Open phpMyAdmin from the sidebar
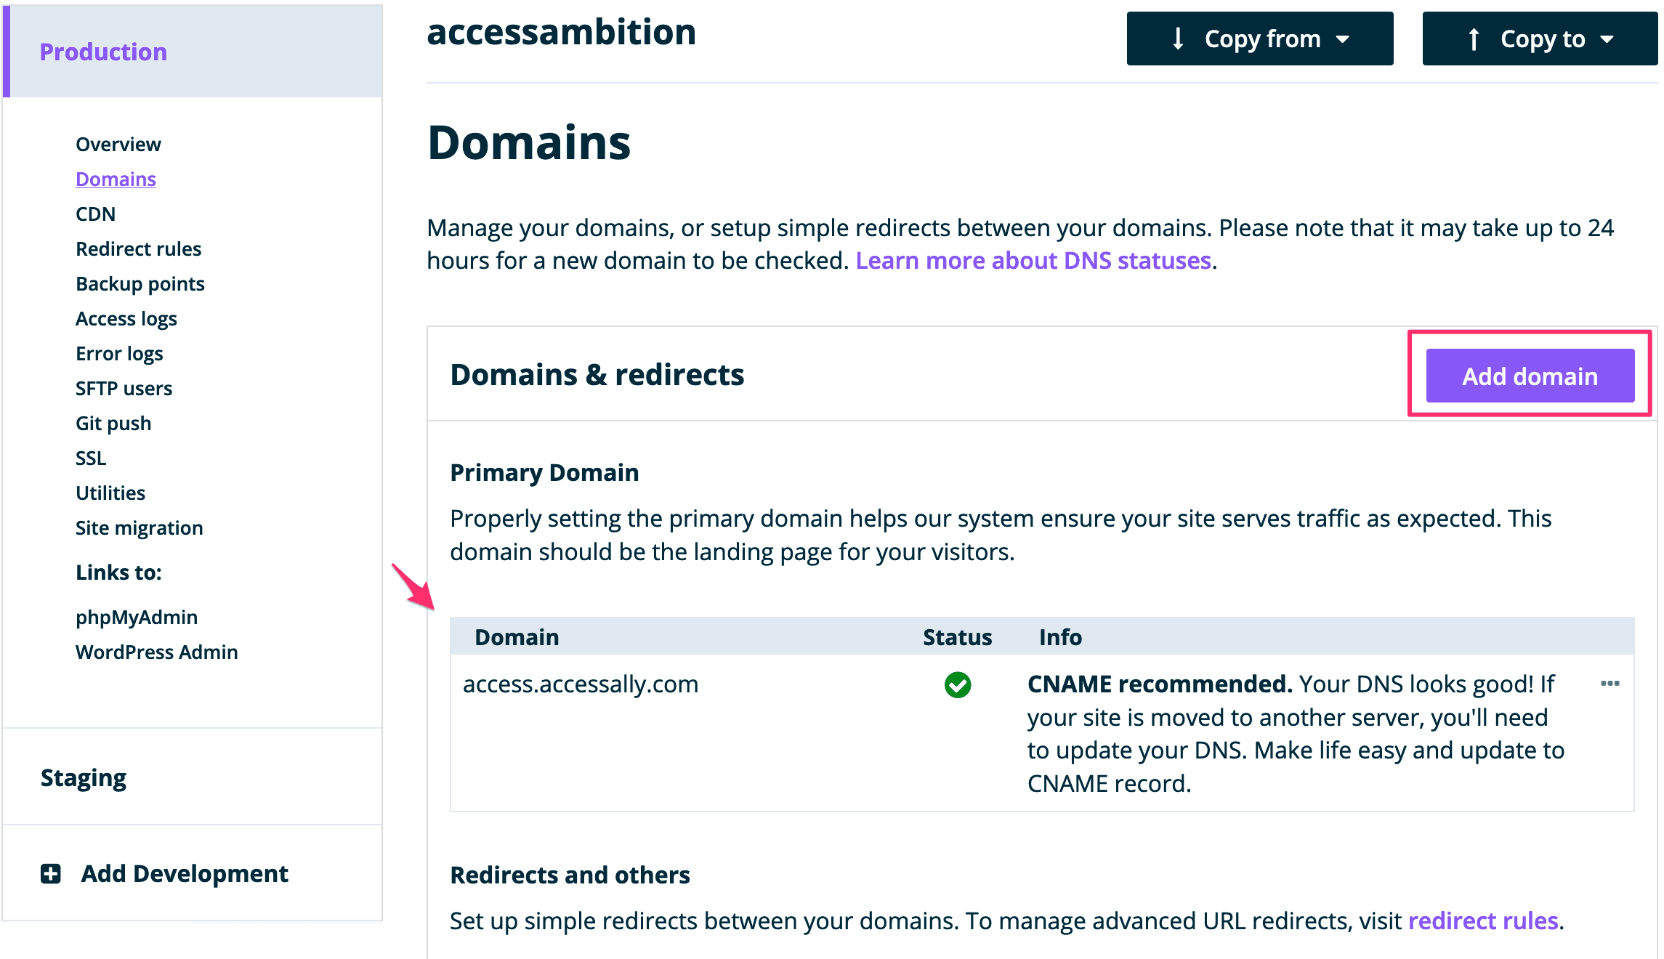The image size is (1664, 959). pyautogui.click(x=136, y=617)
